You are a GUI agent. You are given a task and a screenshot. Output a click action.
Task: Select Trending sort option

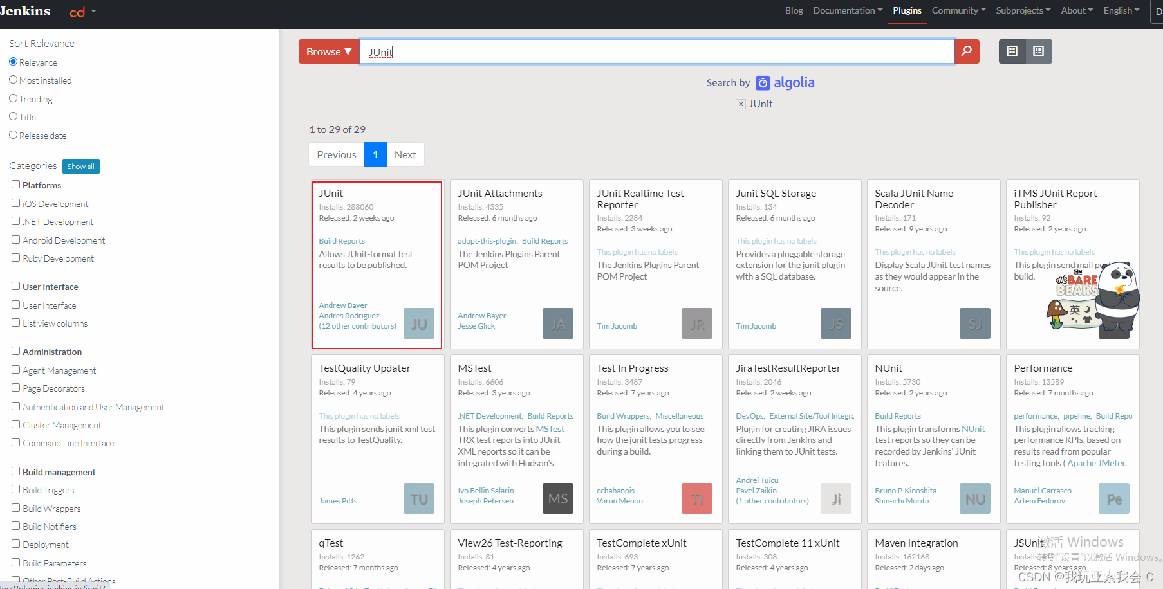13,98
